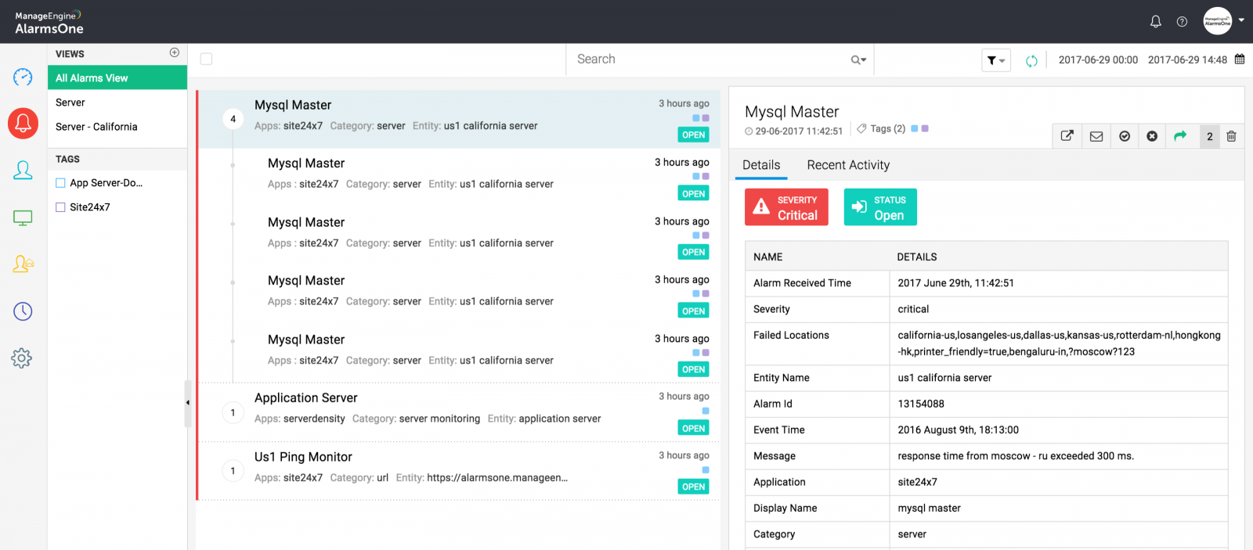Image resolution: width=1253 pixels, height=550 pixels.
Task: Open the green monitor icon in the sidebar
Action: (x=23, y=218)
